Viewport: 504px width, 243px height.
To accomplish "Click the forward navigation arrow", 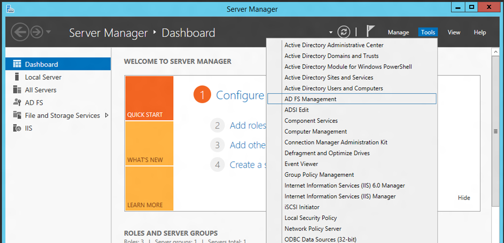I will pyautogui.click(x=36, y=32).
